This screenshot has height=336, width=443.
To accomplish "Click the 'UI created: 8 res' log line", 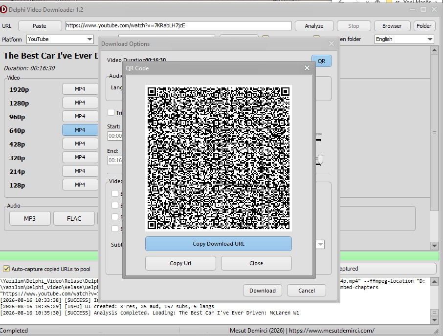I will point(108,306).
